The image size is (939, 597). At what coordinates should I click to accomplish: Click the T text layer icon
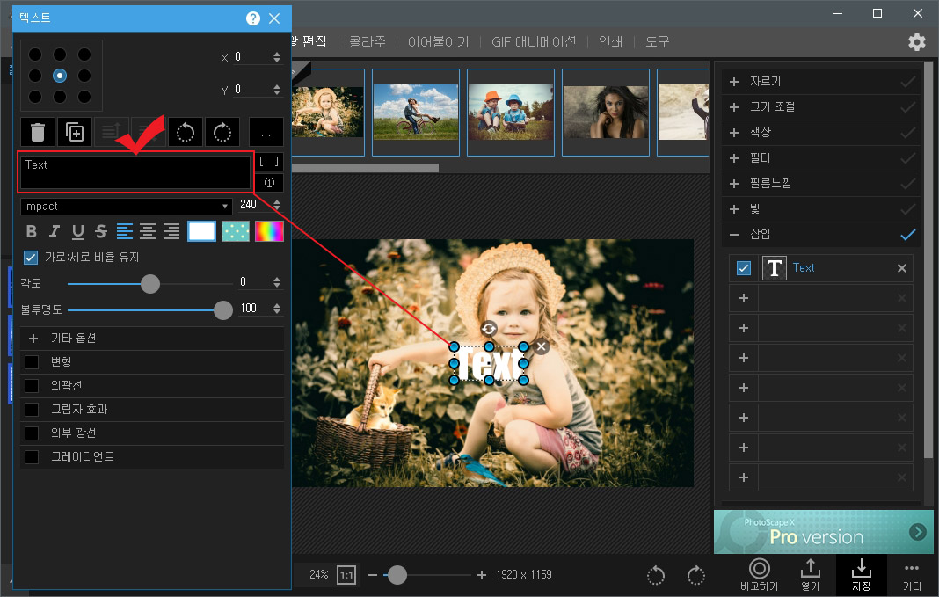point(775,268)
